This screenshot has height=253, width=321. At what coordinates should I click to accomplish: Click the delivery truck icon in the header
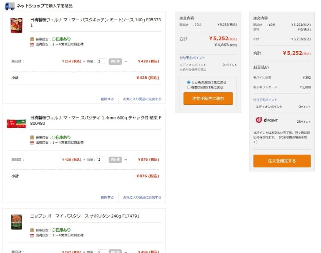9,6
